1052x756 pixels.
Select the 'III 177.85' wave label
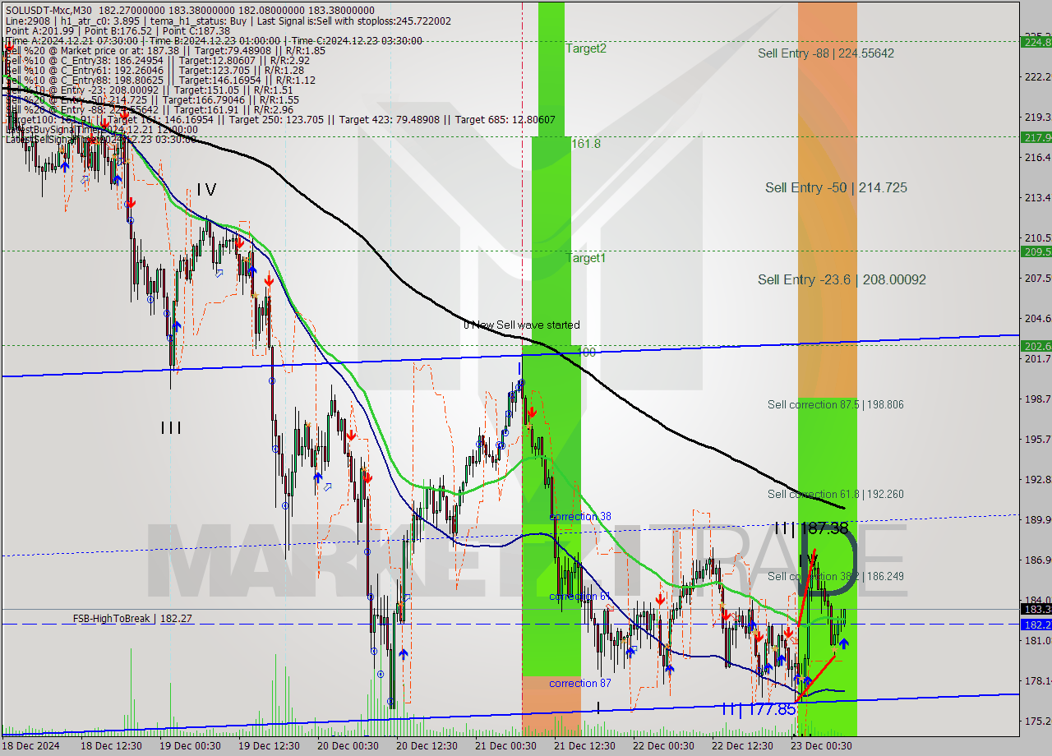759,708
